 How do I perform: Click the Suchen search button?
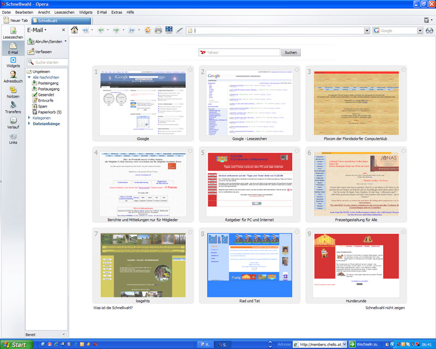(291, 53)
